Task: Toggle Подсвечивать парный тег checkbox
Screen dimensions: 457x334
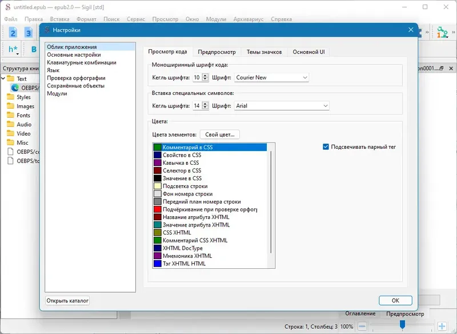Action: (326, 147)
